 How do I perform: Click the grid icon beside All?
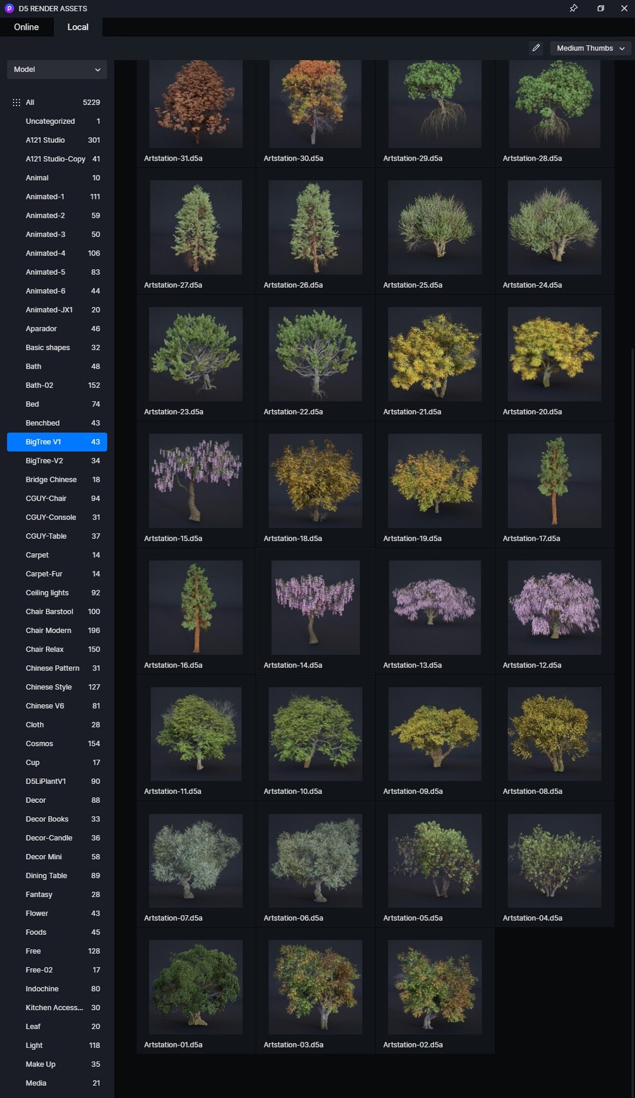(16, 102)
